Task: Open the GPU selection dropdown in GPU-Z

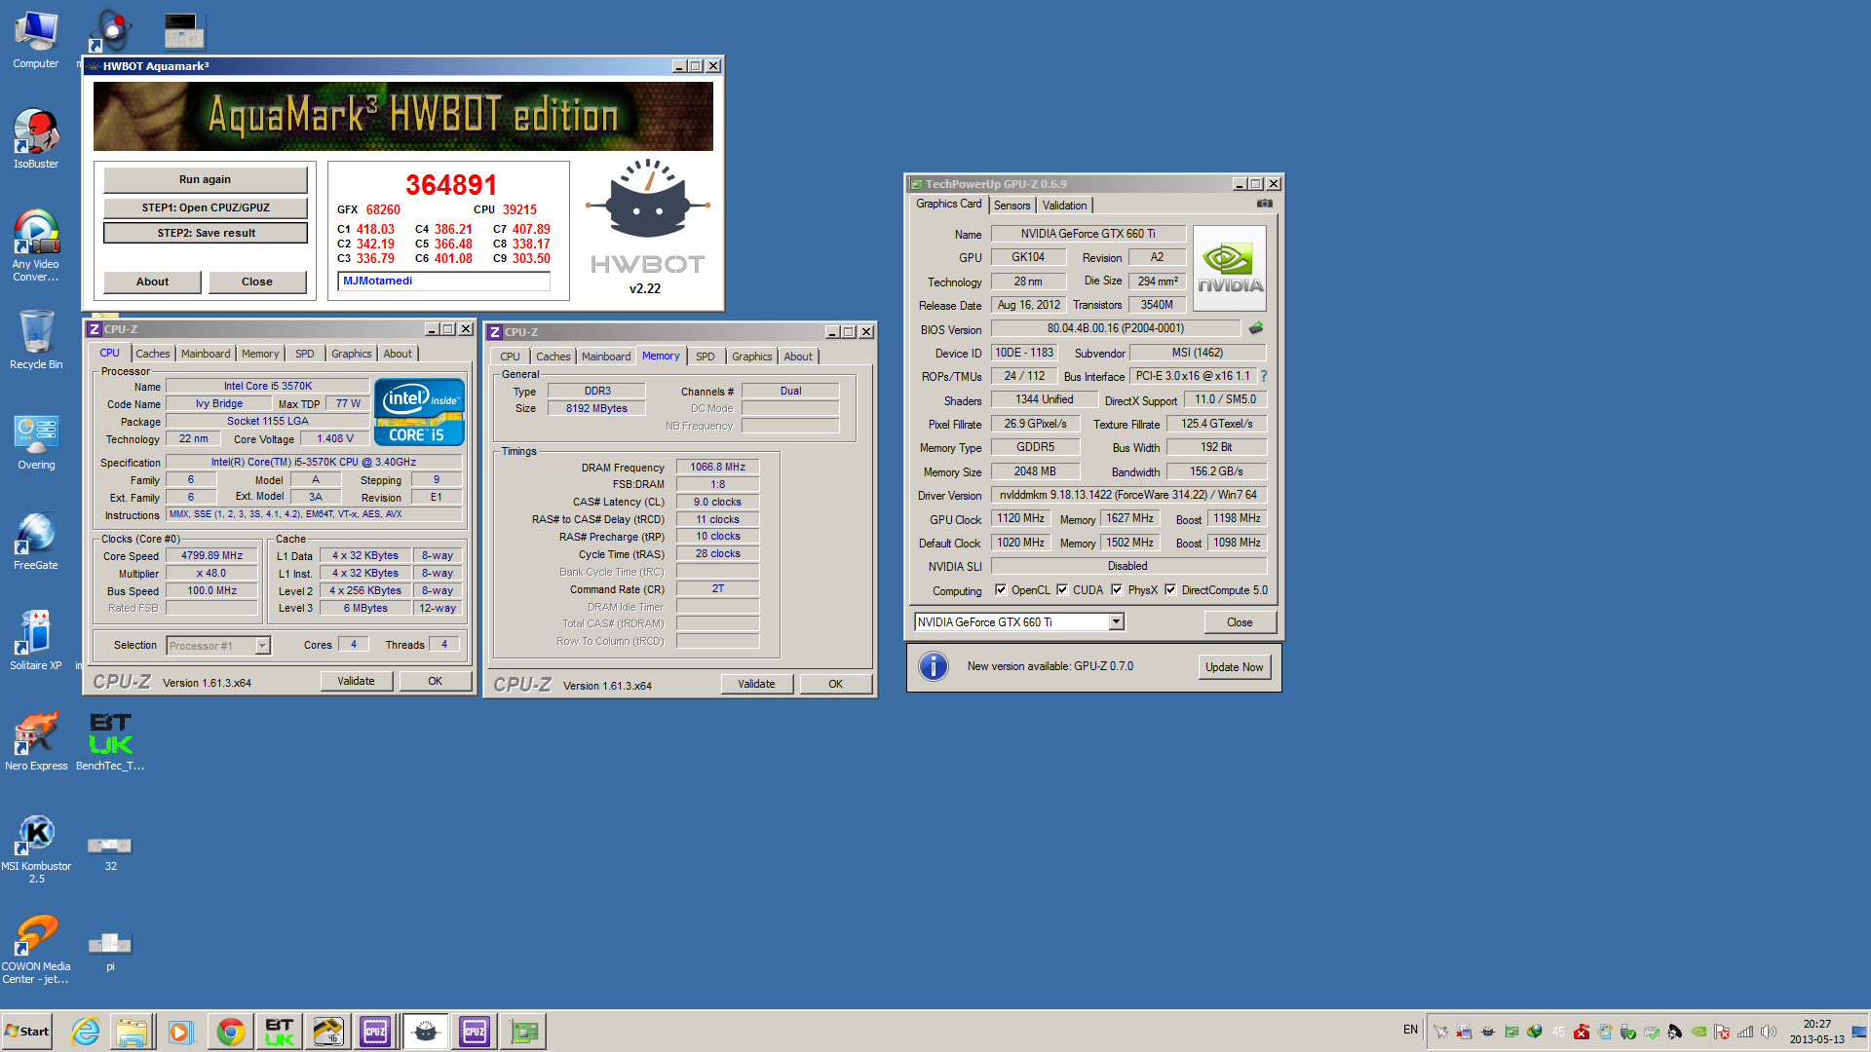Action: tap(1117, 622)
